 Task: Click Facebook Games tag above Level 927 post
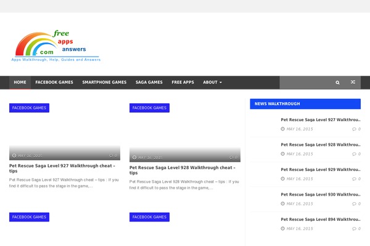click(x=29, y=108)
